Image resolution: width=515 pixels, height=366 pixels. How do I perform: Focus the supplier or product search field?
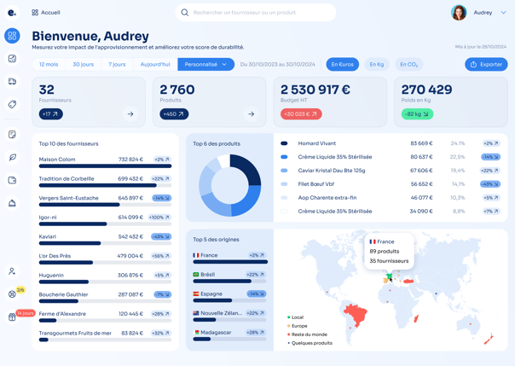coord(256,13)
